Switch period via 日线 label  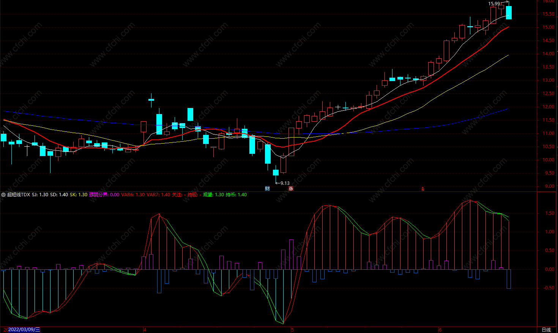[x=546, y=330]
